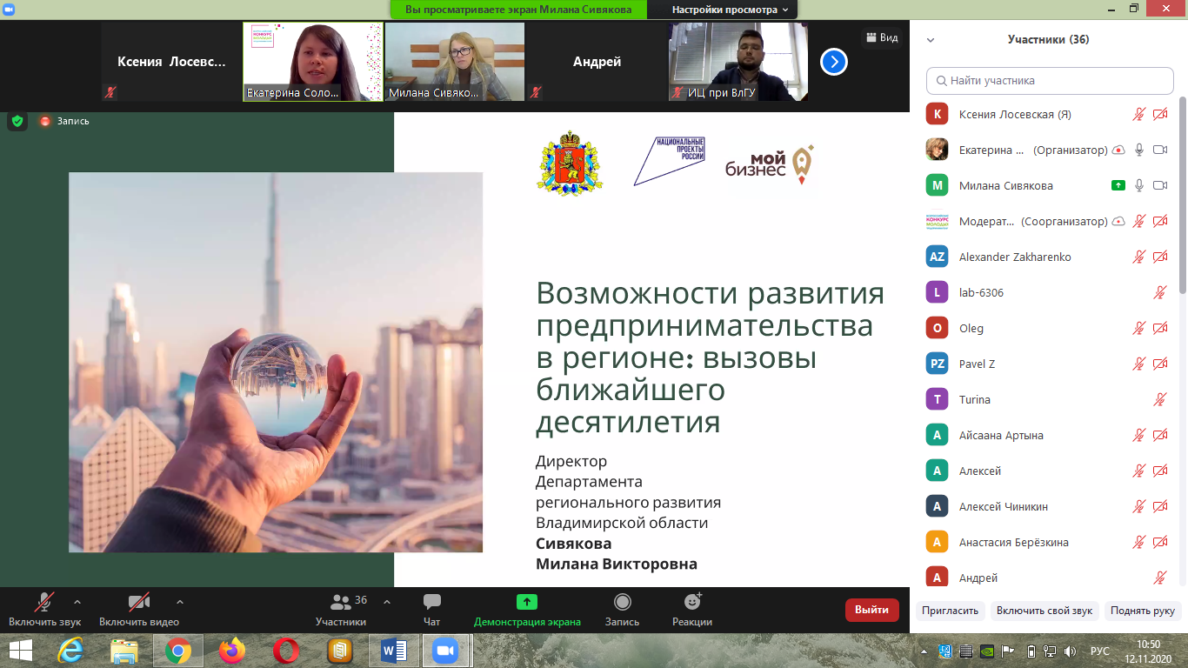This screenshot has height=668, width=1188.
Task: Click Включить свой звук button
Action: pyautogui.click(x=1045, y=611)
